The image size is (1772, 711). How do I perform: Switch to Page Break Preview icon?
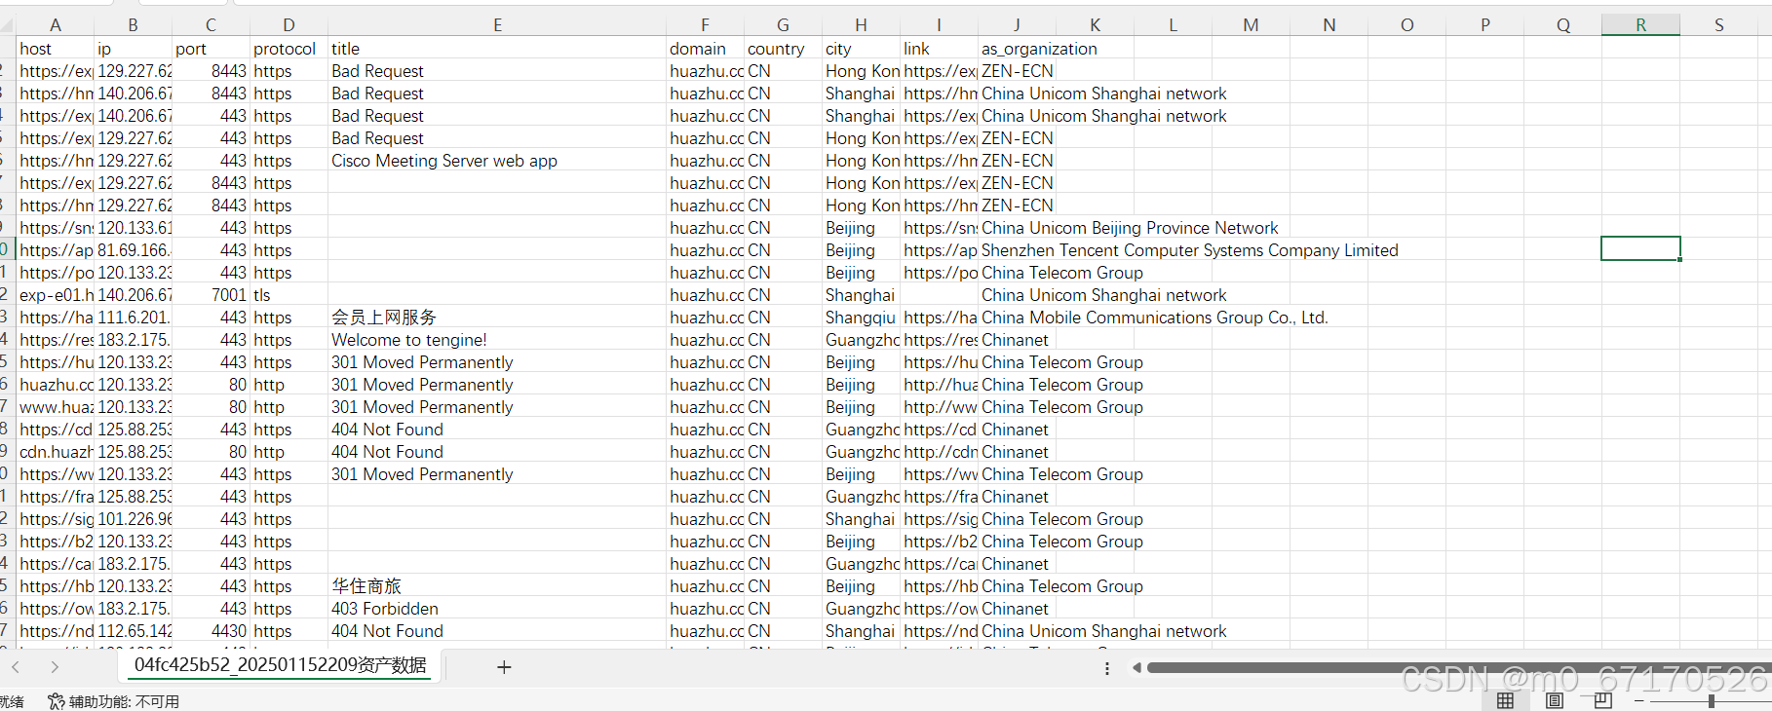(1603, 700)
